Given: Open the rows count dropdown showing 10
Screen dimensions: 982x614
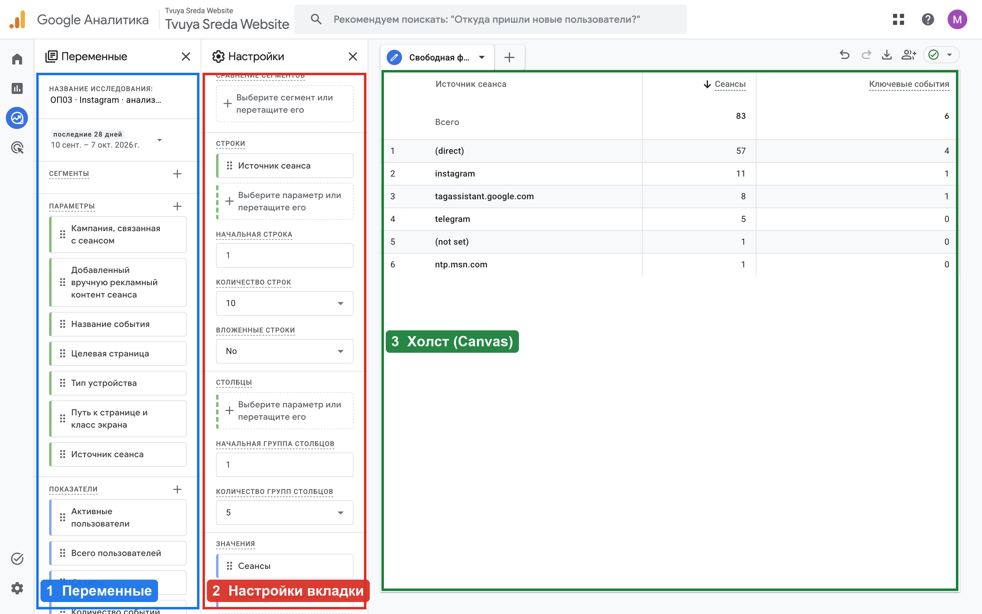Looking at the screenshot, I should point(284,303).
